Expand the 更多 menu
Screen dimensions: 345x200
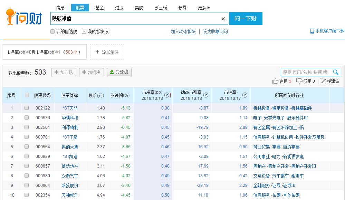point(204,8)
